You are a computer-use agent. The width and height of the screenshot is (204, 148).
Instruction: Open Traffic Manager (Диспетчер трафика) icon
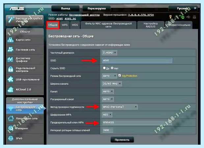(11, 59)
